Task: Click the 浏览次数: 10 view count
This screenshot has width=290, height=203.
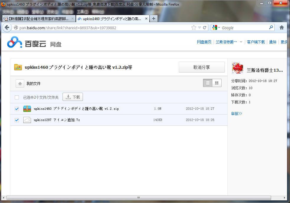Action: [x=242, y=88]
